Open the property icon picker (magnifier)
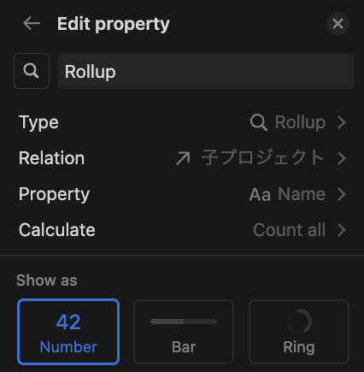The height and width of the screenshot is (372, 364). tap(32, 71)
